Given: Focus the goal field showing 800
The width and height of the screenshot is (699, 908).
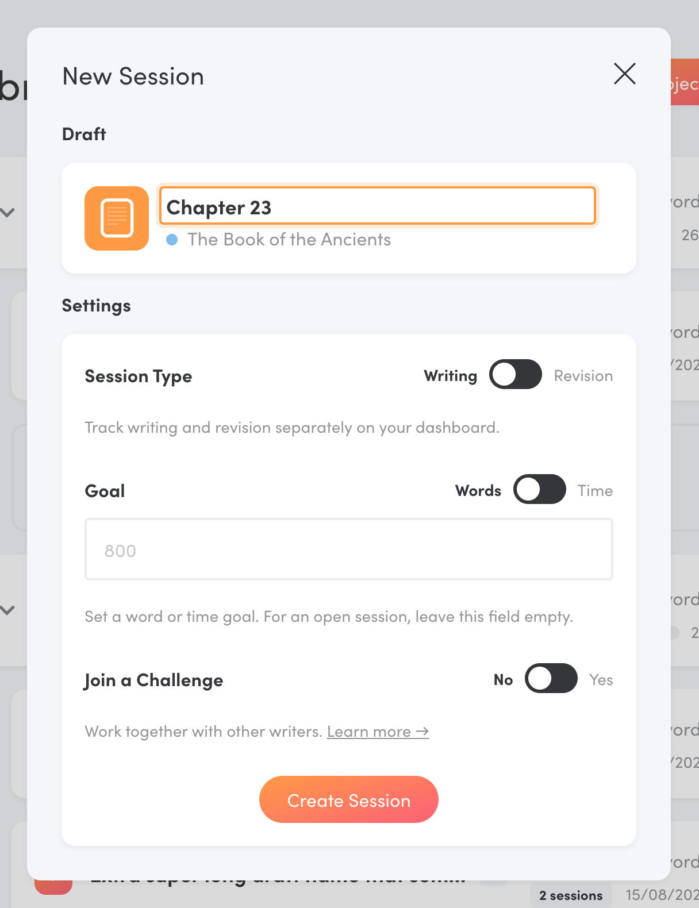Looking at the screenshot, I should [348, 550].
